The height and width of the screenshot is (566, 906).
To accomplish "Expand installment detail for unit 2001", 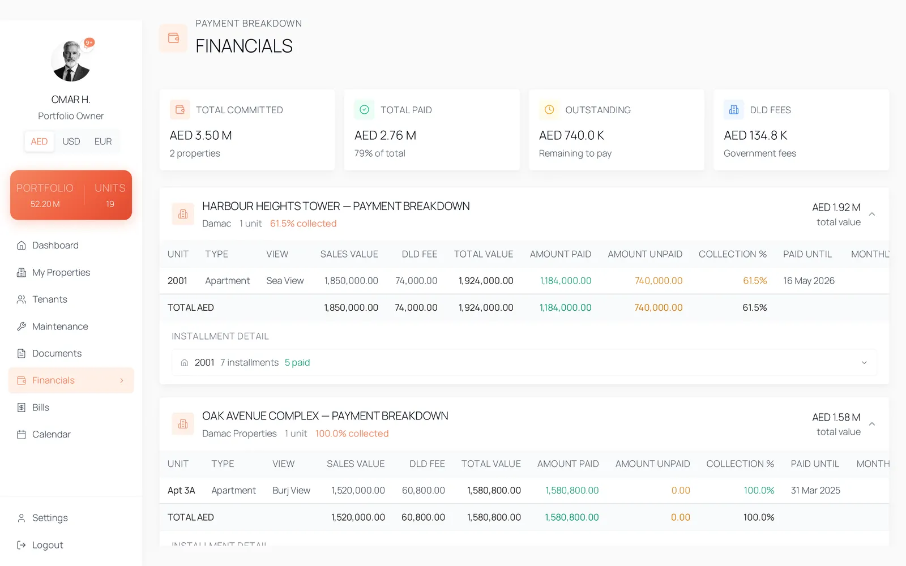I will click(x=864, y=363).
